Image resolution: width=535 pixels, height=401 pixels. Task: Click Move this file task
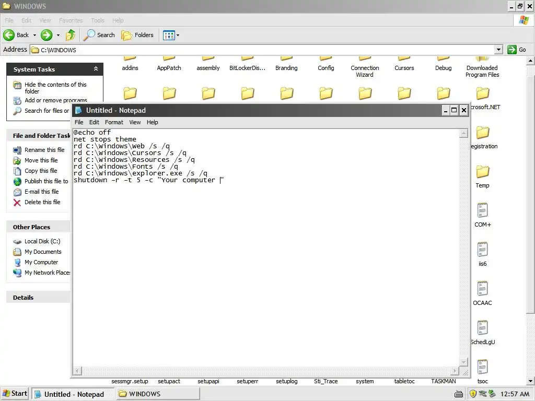coord(41,160)
